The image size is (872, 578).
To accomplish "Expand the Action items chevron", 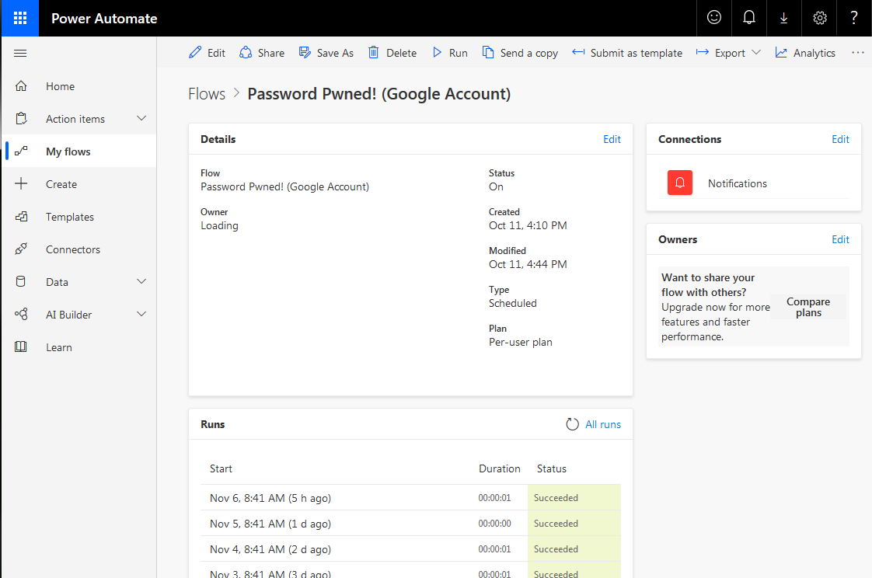I will pos(141,118).
